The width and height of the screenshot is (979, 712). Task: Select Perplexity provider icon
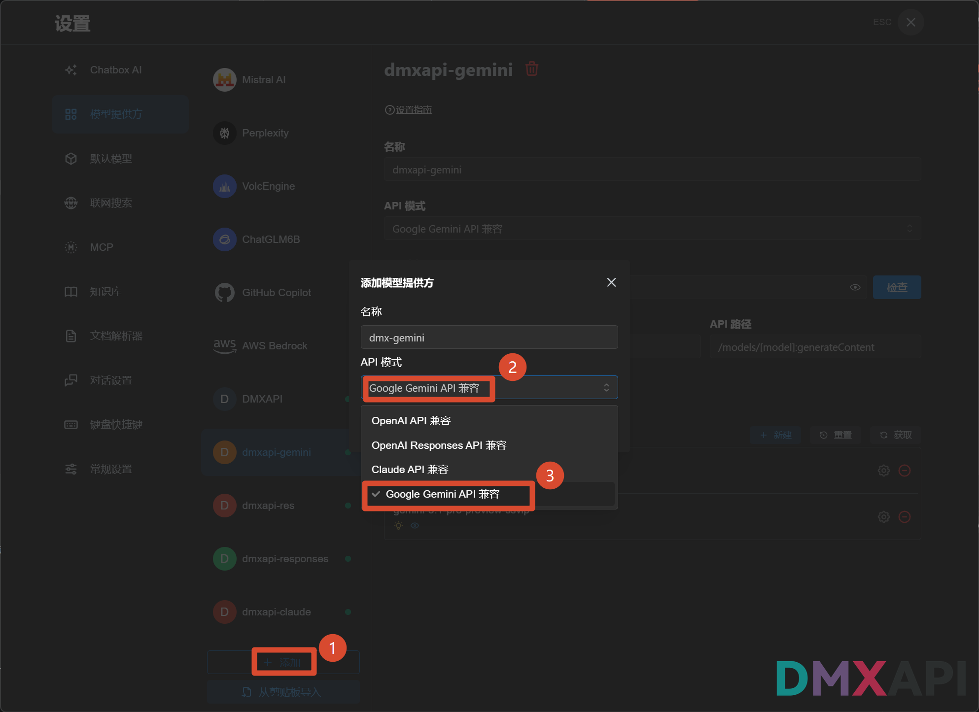point(225,133)
